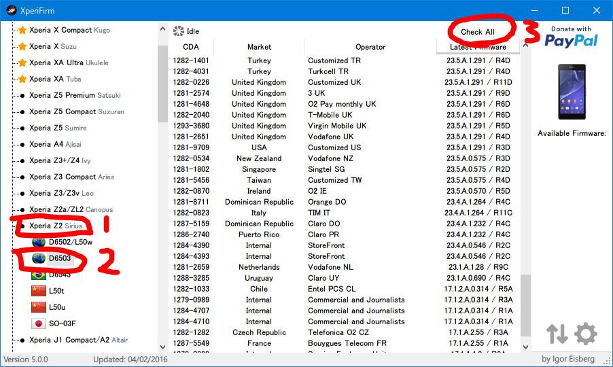Select the Entel PCS CL row
Screen dimensions: 613x367
click(345, 289)
